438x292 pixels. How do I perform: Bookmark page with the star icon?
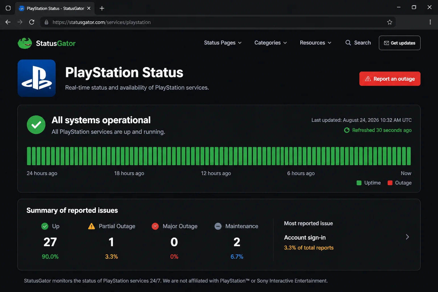(x=390, y=22)
